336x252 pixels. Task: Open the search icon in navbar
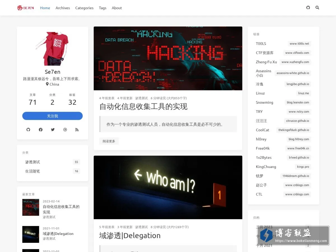pyautogui.click(x=317, y=8)
